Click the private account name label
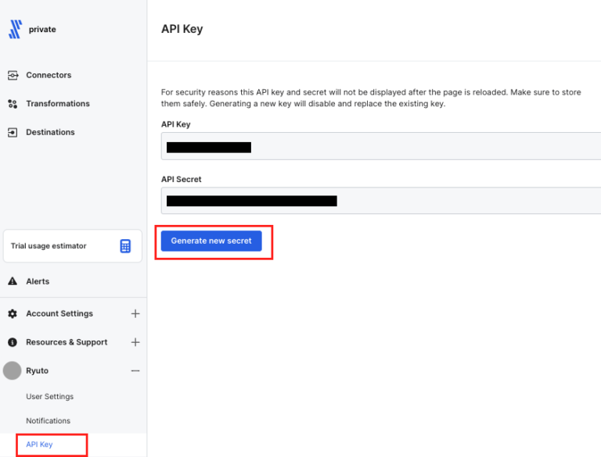Screen dimensions: 601x457 pyautogui.click(x=42, y=30)
